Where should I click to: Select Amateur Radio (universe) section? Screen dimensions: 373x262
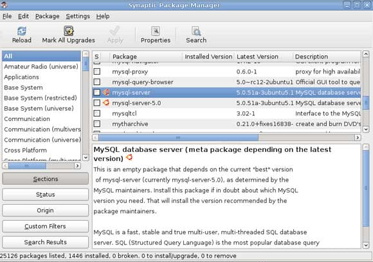point(41,66)
